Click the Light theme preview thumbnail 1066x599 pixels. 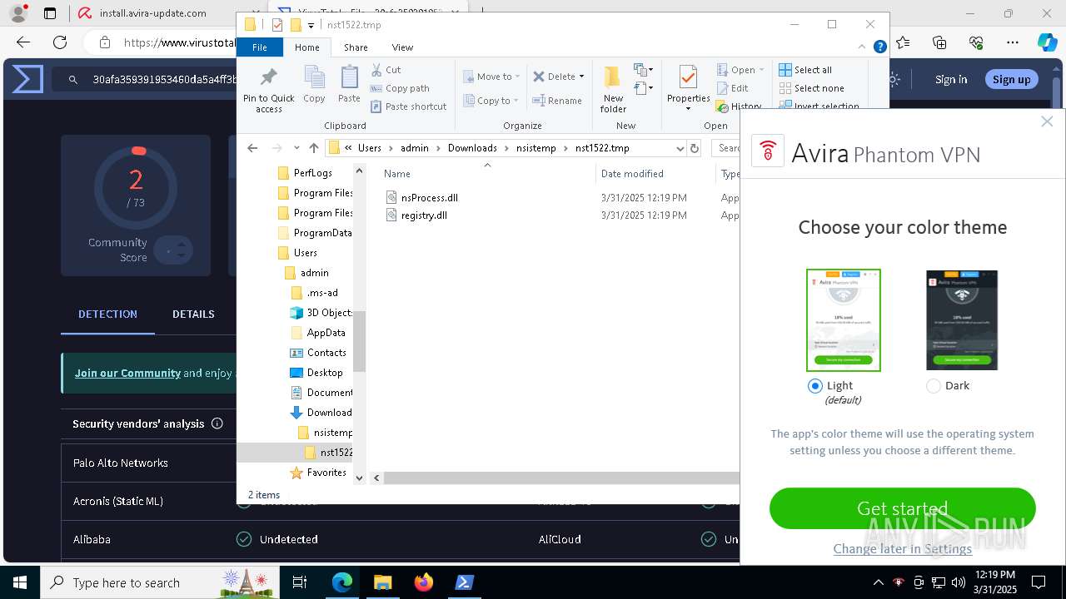[x=844, y=320]
